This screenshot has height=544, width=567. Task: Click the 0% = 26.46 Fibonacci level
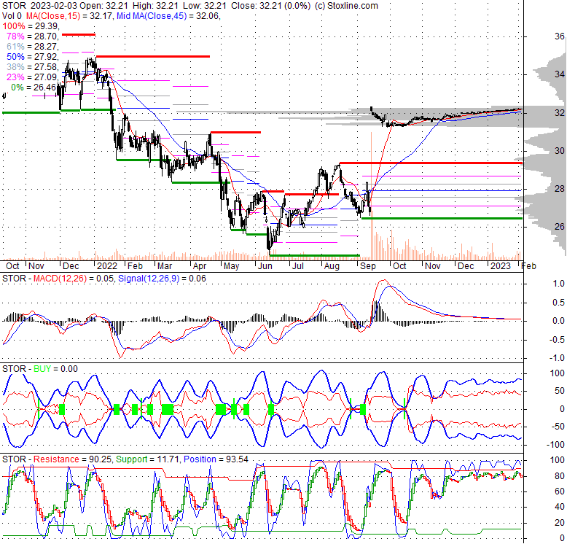pyautogui.click(x=34, y=88)
